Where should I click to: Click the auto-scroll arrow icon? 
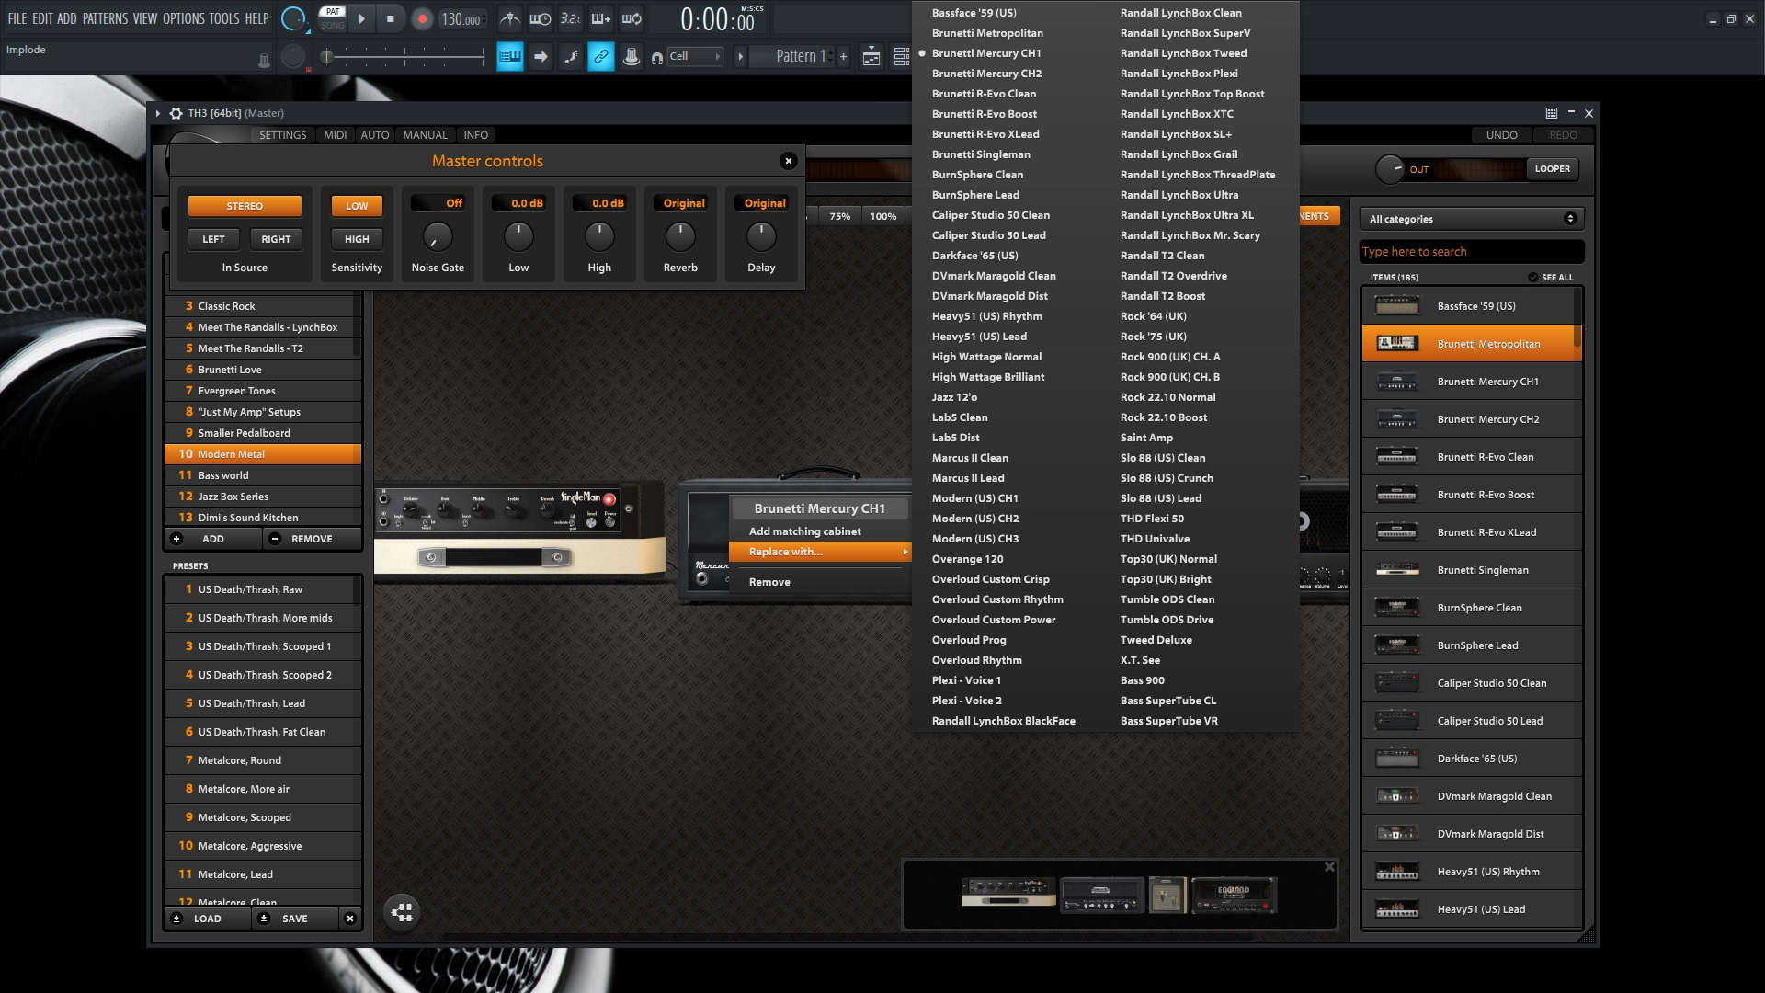(541, 57)
